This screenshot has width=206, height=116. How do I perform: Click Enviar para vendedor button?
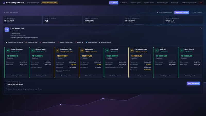[x=165, y=12]
